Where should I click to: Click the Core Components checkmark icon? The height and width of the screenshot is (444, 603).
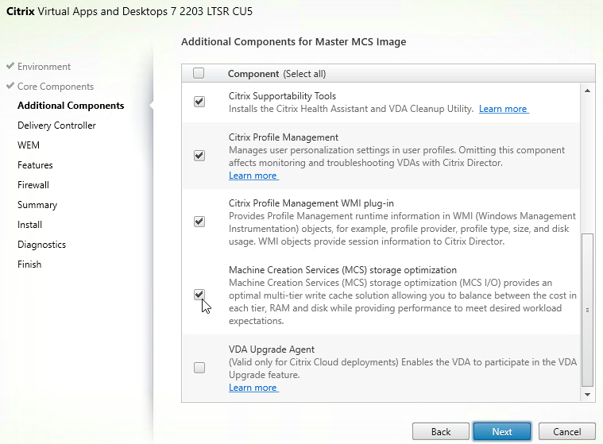click(10, 86)
